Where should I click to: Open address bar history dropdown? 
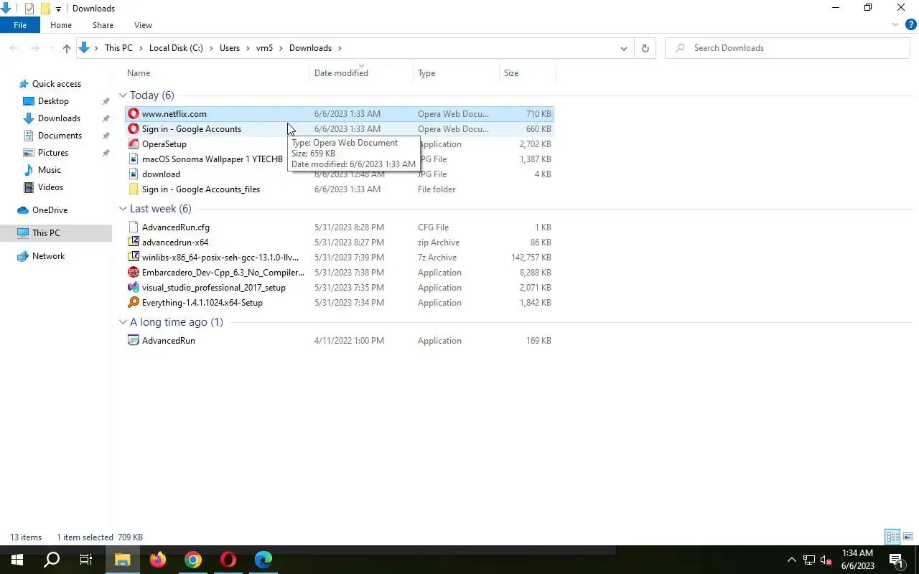(x=623, y=48)
